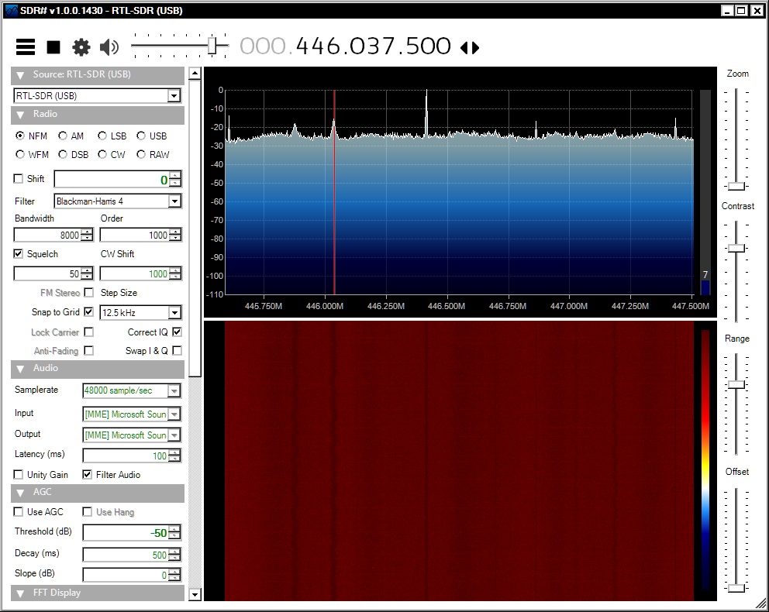The width and height of the screenshot is (769, 612).
Task: Select the RAW mode radio button
Action: 141,154
